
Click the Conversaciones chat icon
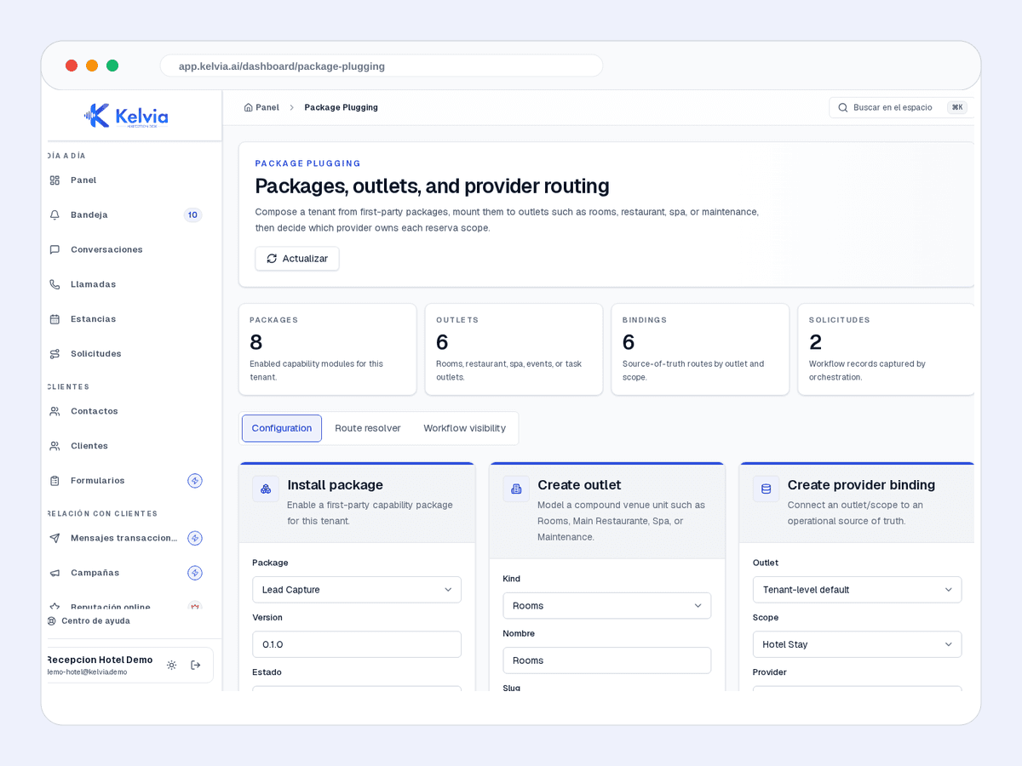click(55, 250)
